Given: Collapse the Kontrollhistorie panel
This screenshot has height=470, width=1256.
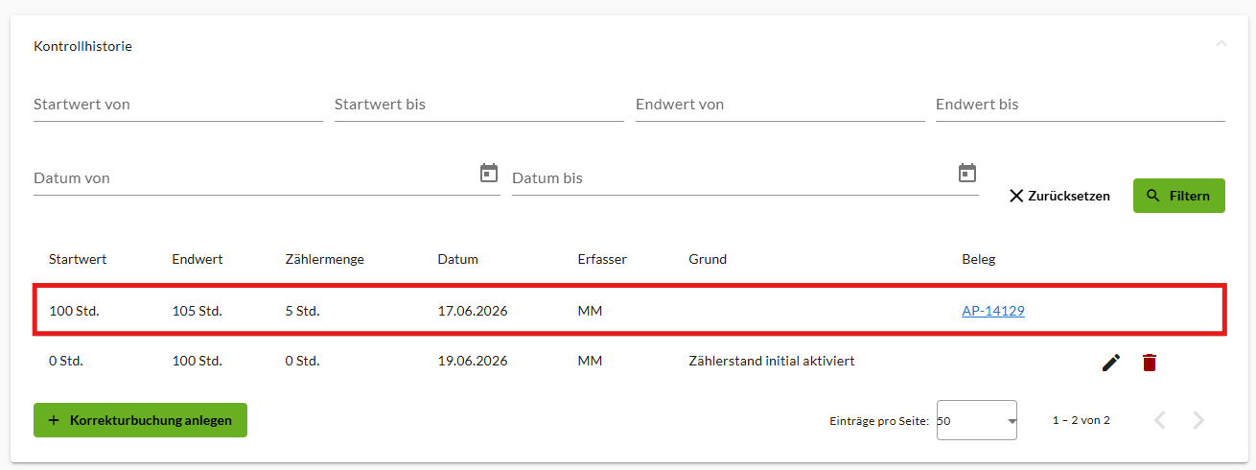Looking at the screenshot, I should coord(1221,44).
